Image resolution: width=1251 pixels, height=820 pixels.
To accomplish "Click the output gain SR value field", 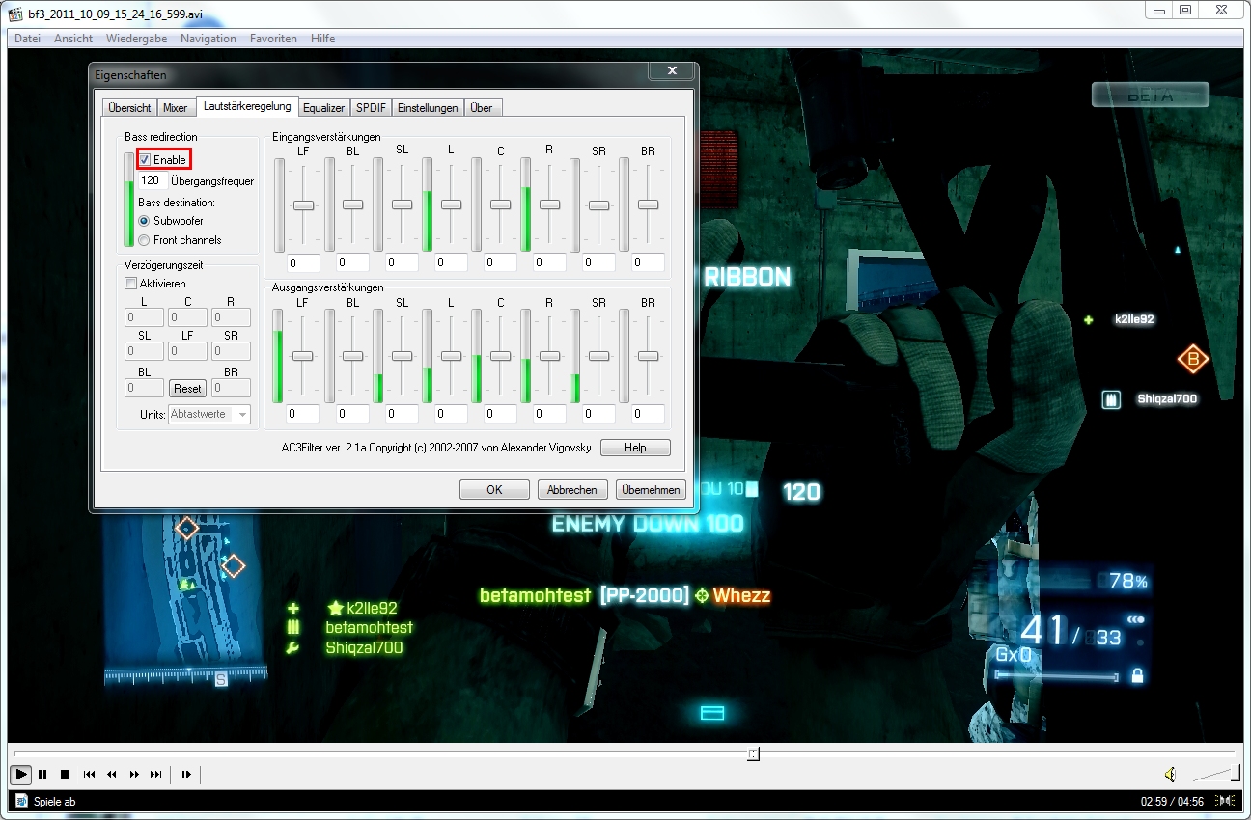I will pyautogui.click(x=598, y=414).
